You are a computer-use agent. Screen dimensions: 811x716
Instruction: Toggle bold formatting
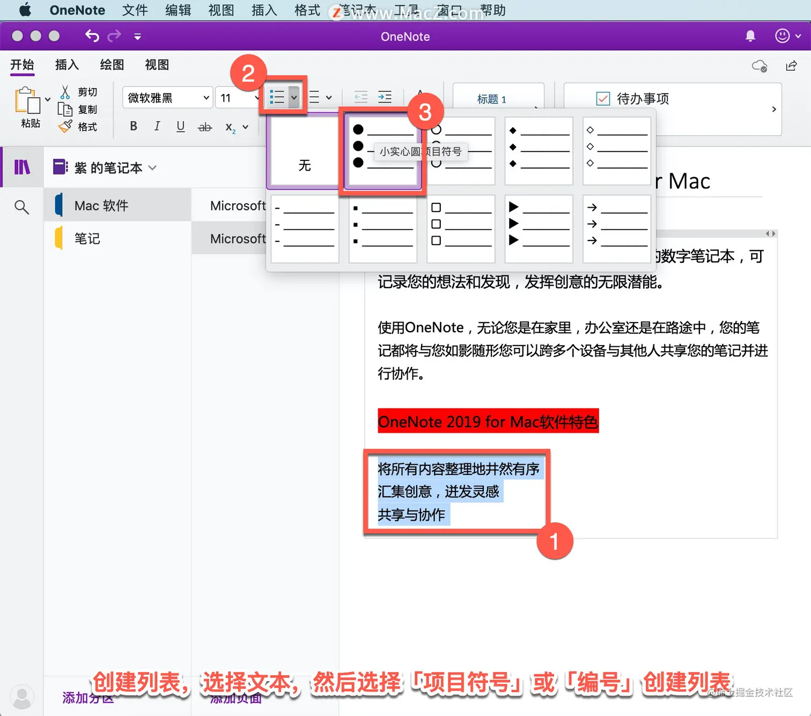pyautogui.click(x=134, y=126)
